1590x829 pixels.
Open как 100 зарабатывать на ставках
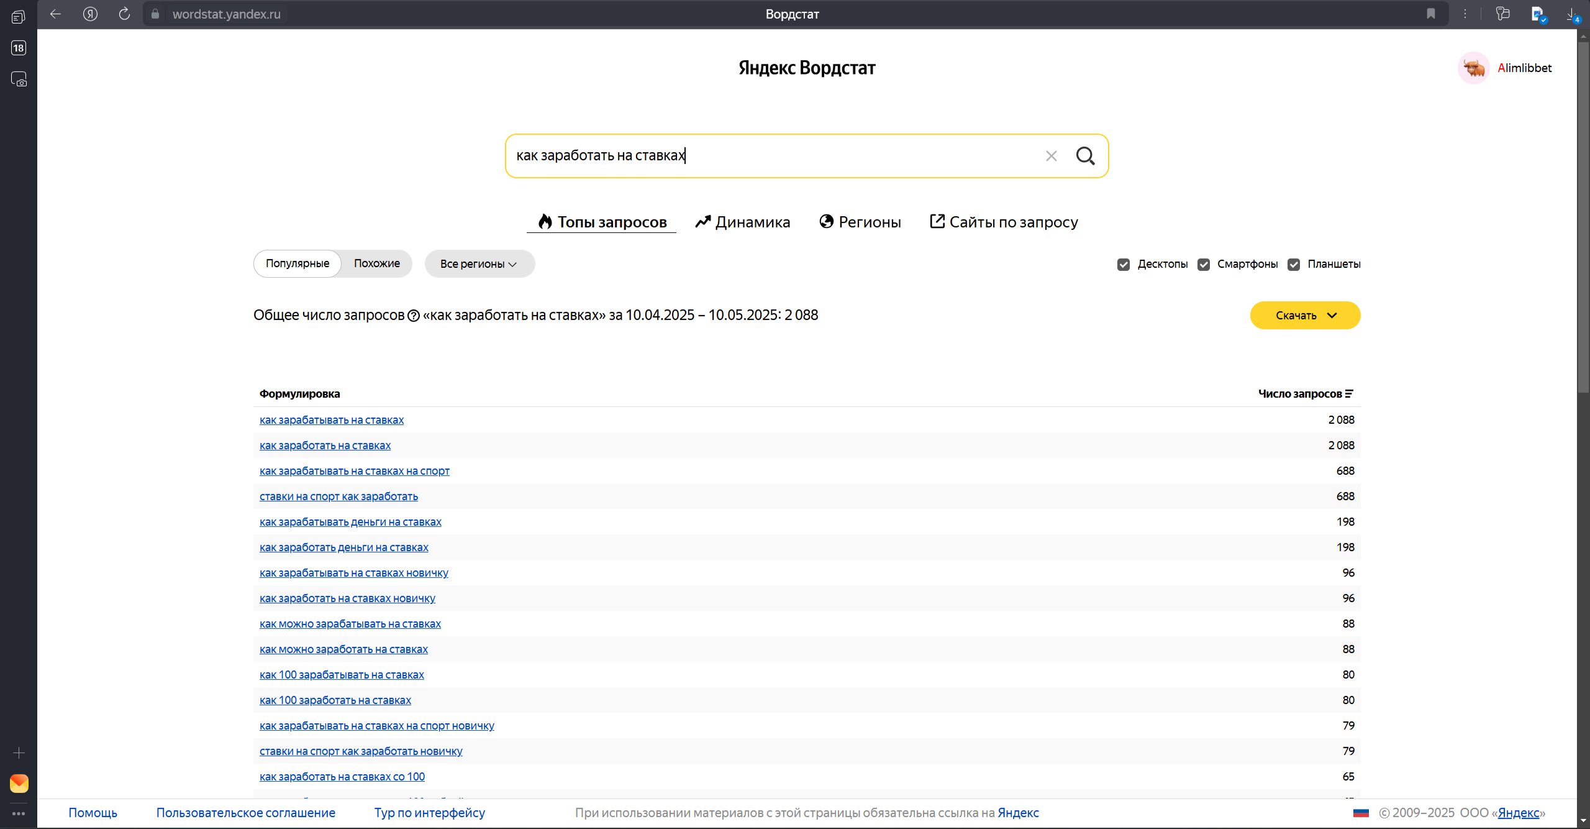[342, 675]
